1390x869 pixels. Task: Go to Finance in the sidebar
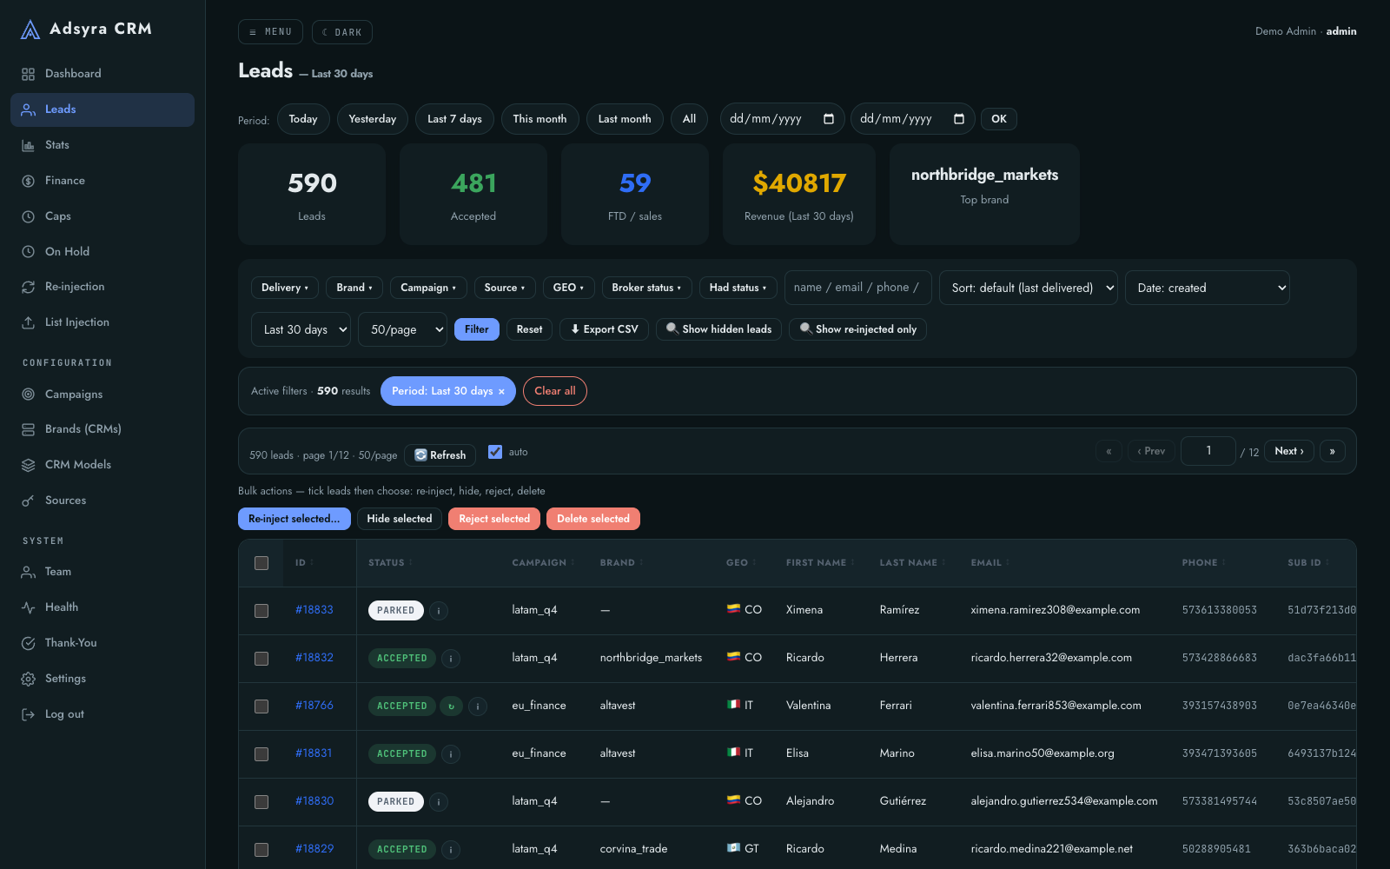[103, 181]
